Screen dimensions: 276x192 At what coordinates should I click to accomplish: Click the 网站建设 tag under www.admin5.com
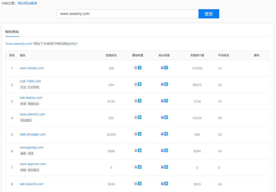pos(26,120)
